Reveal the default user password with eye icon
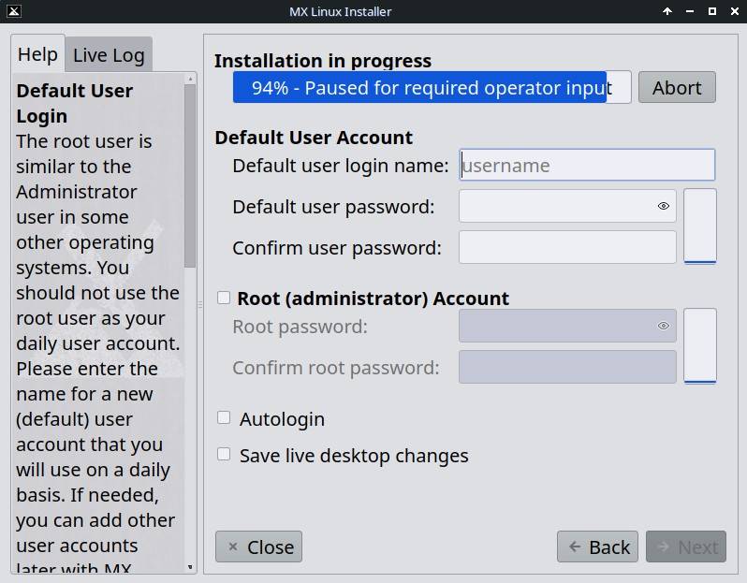Viewport: 747px width, 583px height. pyautogui.click(x=664, y=206)
